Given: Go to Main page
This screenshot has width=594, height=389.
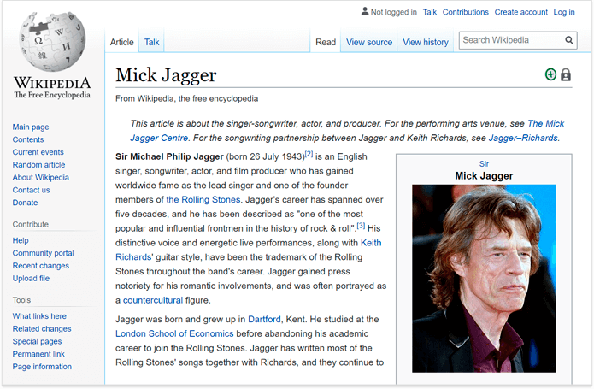Looking at the screenshot, I should 31,127.
